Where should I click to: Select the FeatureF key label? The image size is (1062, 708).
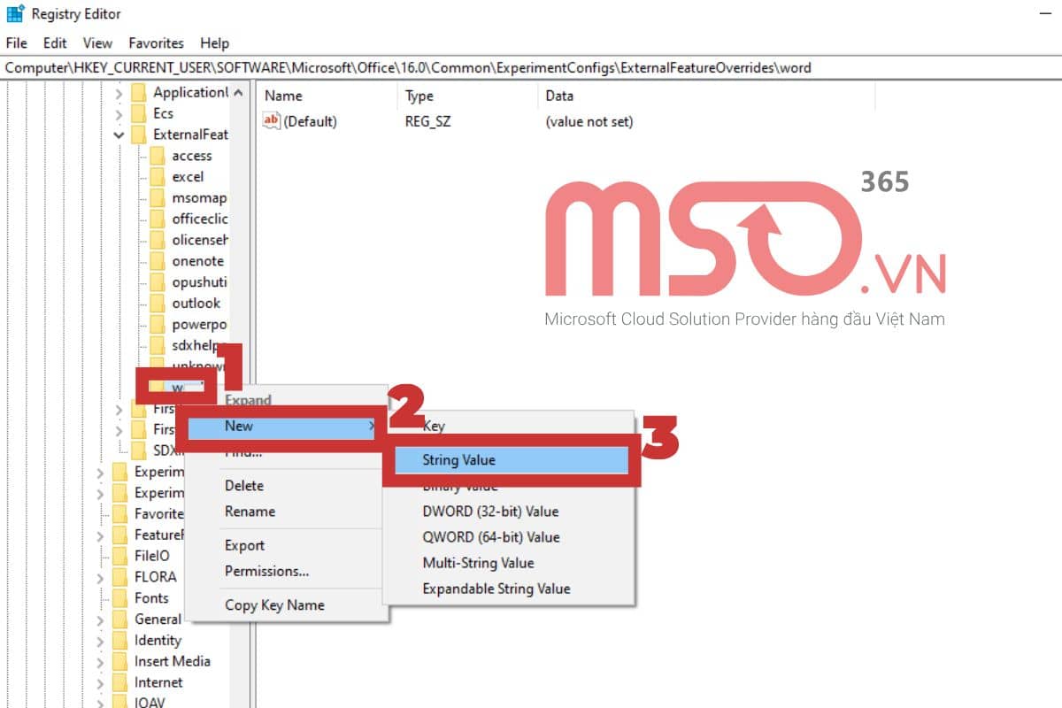[x=158, y=535]
